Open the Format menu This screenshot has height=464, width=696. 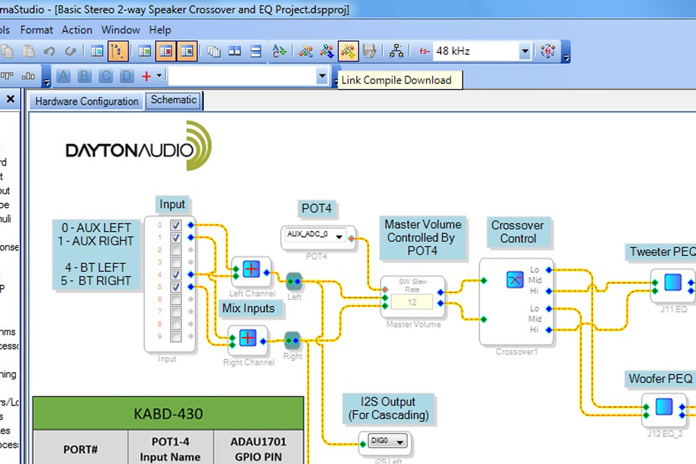(36, 30)
